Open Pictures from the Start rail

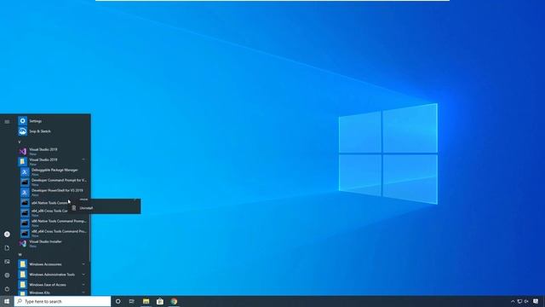(x=7, y=262)
